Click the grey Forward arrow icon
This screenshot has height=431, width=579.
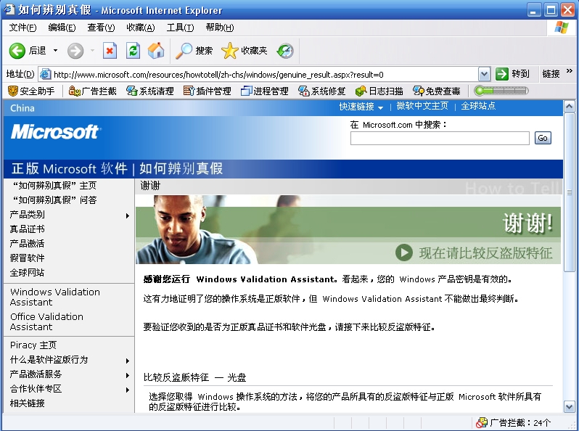point(75,51)
